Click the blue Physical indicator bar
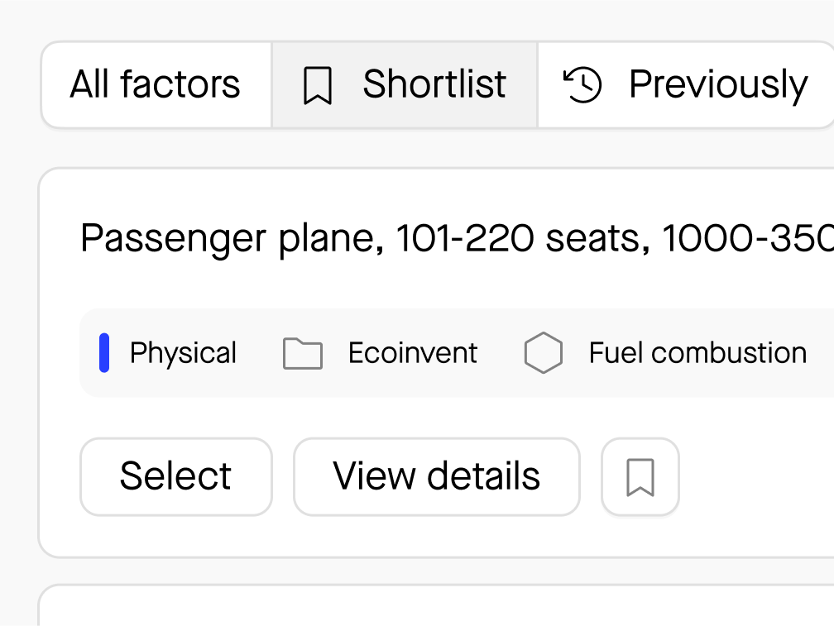Screen dimensions: 834x626 coord(104,353)
